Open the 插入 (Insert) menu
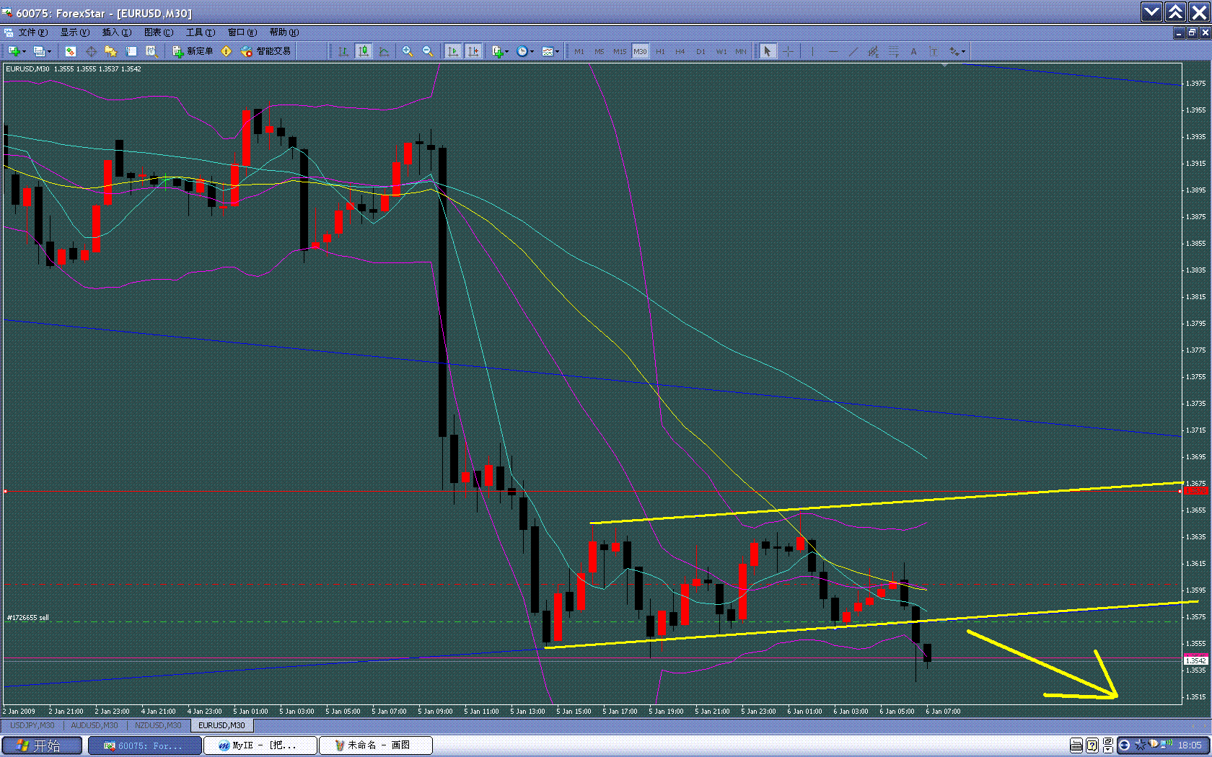This screenshot has height=757, width=1212. [x=117, y=32]
